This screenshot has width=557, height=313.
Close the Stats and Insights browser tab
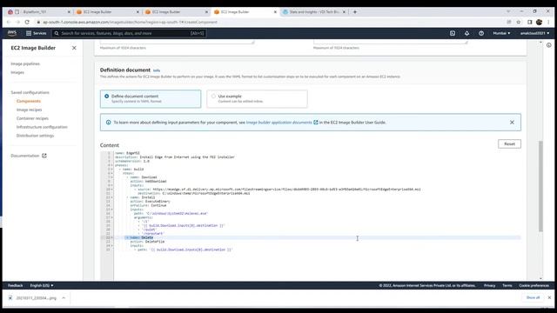344,11
